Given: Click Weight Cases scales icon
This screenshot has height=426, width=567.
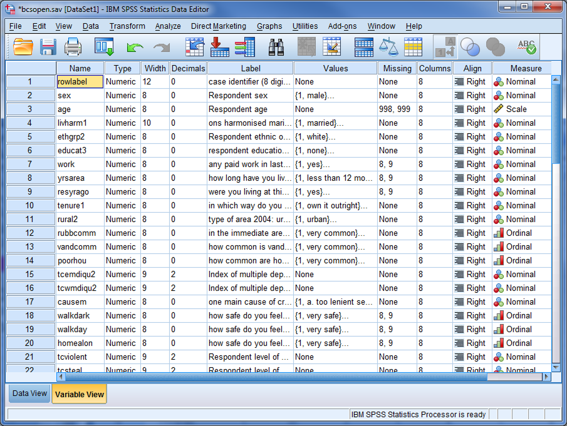Looking at the screenshot, I should (x=388, y=47).
